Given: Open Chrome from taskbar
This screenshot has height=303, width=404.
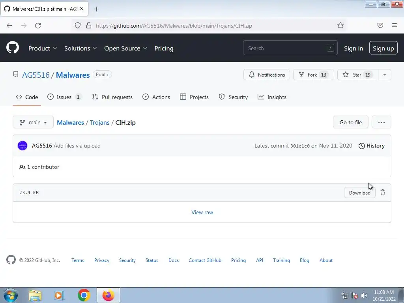Looking at the screenshot, I should click(x=84, y=295).
